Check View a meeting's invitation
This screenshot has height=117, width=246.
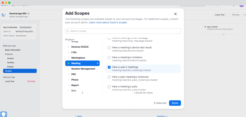tap(109, 57)
